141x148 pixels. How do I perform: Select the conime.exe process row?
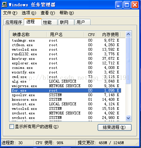click(x=66, y=68)
